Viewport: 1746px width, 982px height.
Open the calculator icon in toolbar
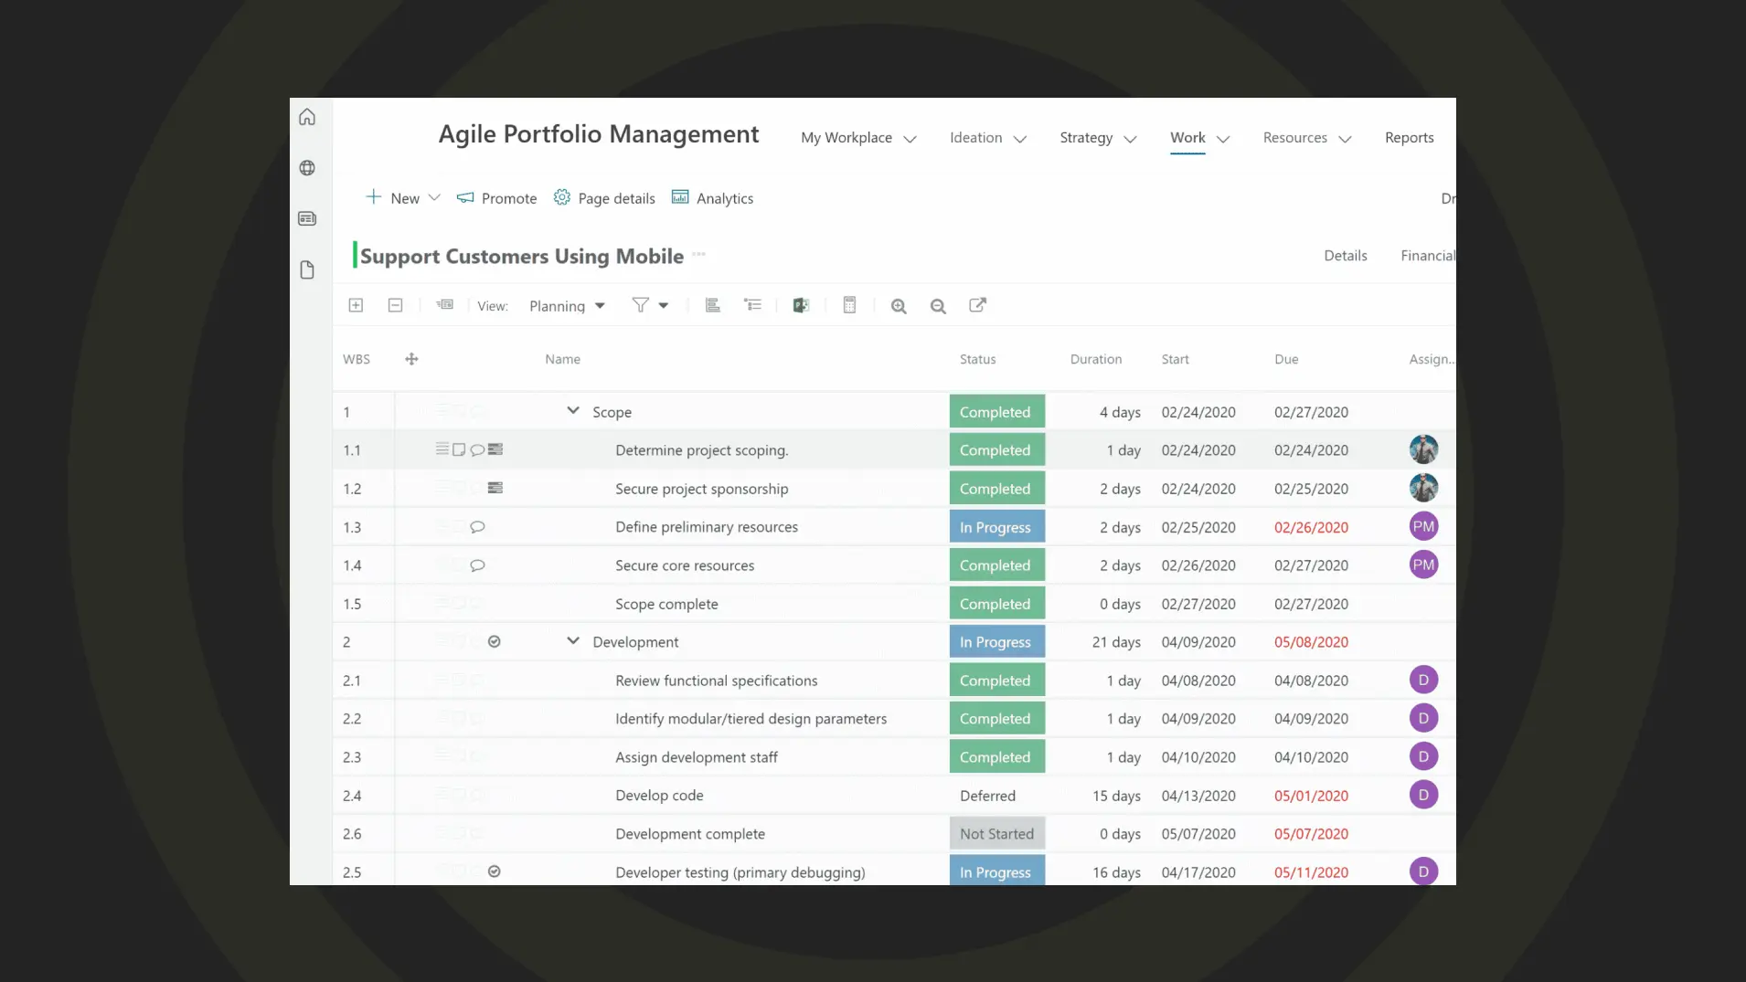[x=849, y=305]
